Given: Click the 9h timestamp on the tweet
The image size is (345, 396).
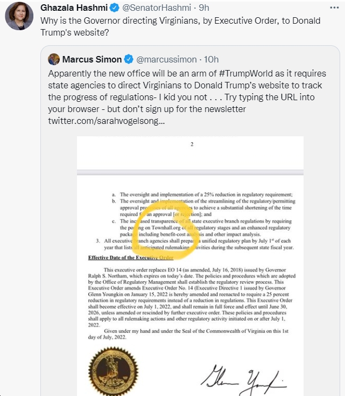Looking at the screenshot, I should pos(204,8).
